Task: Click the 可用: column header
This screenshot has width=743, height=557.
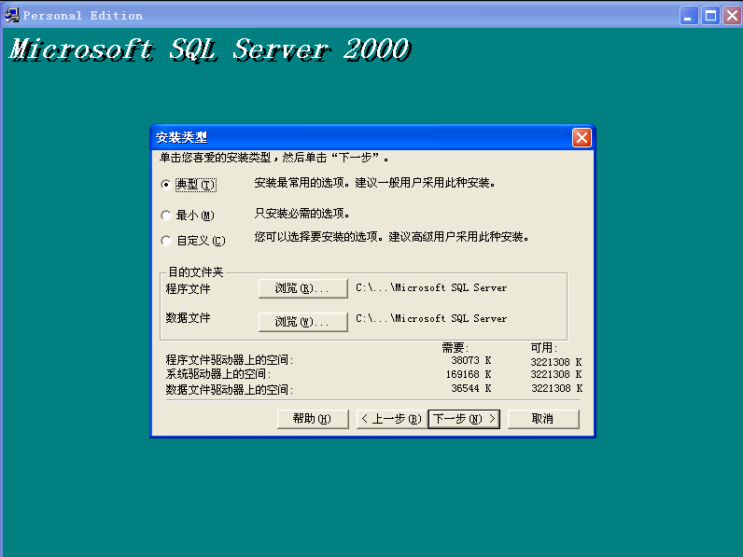Action: [x=543, y=348]
